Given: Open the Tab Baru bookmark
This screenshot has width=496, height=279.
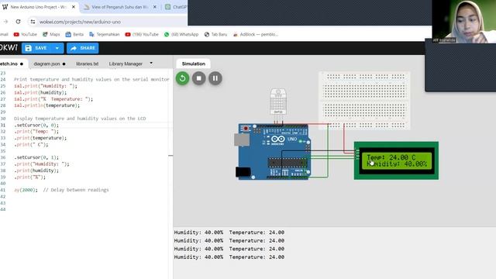Looking at the screenshot, I should coord(215,34).
